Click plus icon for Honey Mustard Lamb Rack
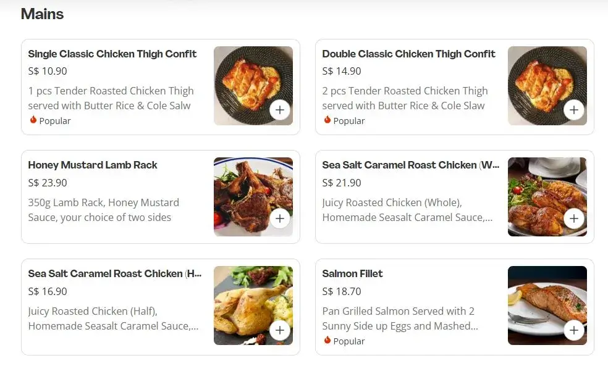 pyautogui.click(x=280, y=218)
